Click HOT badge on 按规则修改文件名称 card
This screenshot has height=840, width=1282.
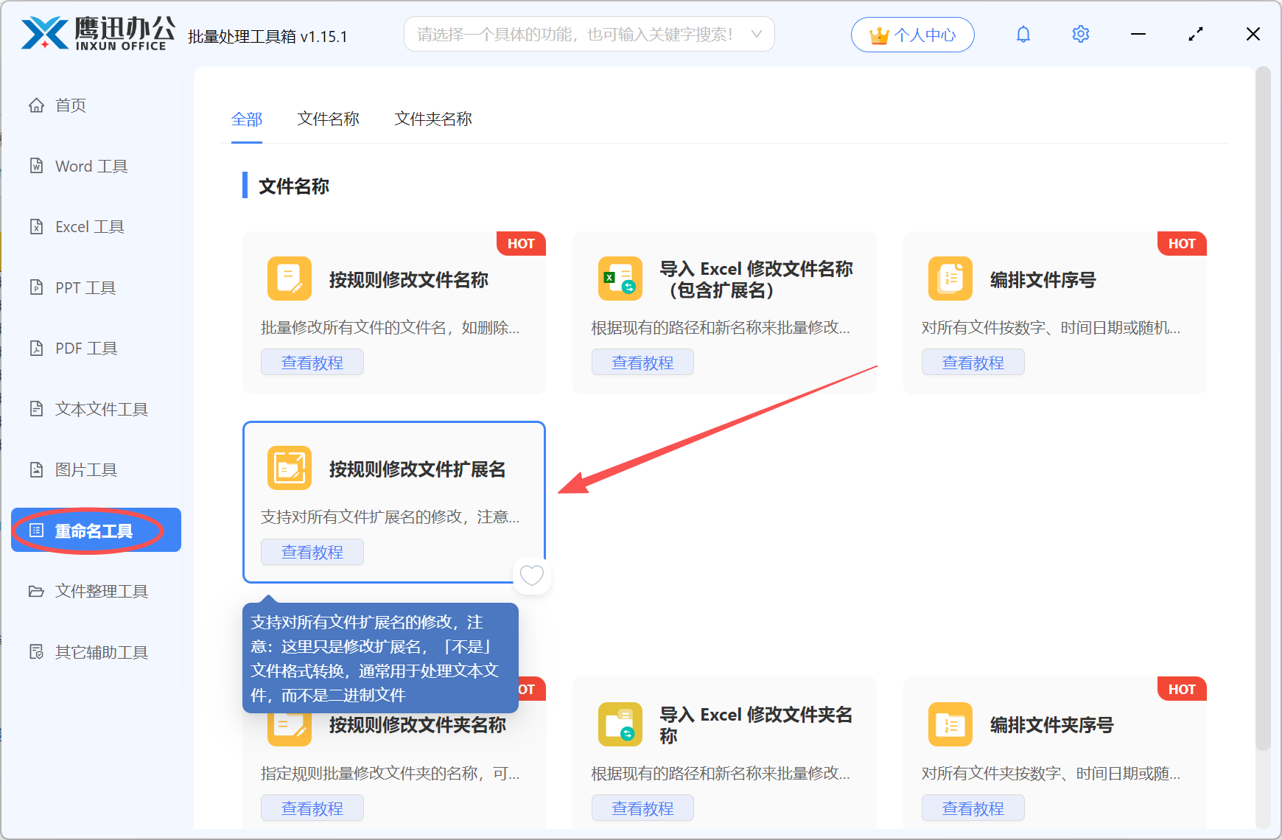coord(521,243)
